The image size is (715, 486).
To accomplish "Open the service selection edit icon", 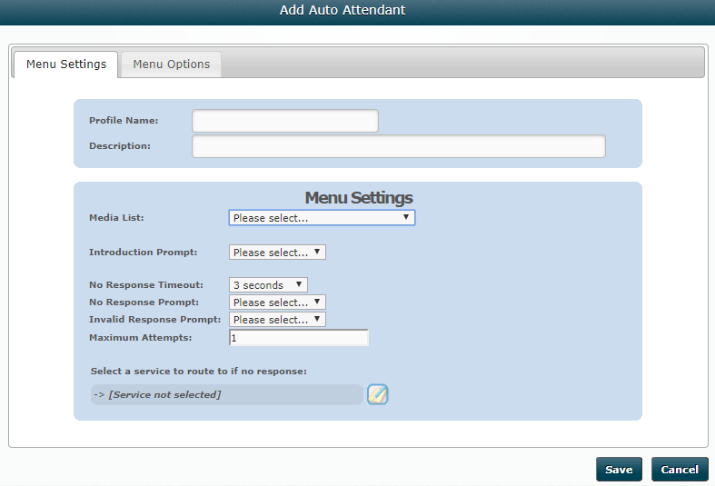I will [x=378, y=394].
